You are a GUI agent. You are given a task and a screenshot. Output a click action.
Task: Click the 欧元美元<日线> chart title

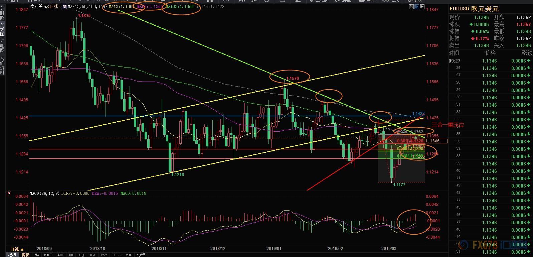pyautogui.click(x=45, y=6)
